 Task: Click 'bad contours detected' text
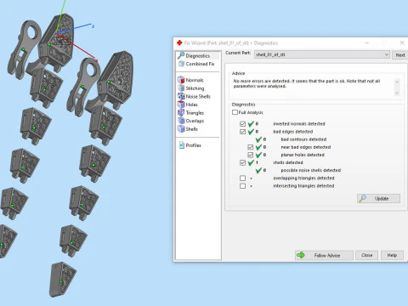(303, 139)
